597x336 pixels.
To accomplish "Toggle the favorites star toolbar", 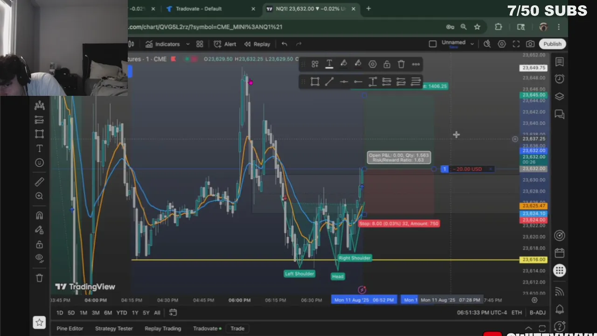I will pos(40,322).
